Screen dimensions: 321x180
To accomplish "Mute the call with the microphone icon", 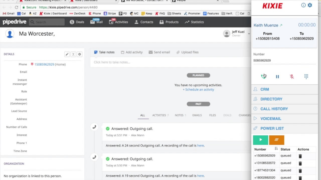I will [x=292, y=76].
